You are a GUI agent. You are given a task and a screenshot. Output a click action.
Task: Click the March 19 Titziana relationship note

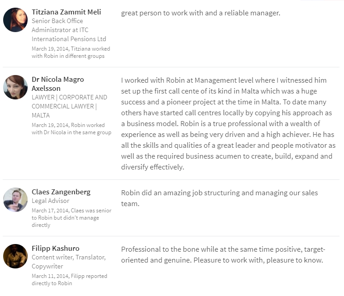(x=71, y=52)
